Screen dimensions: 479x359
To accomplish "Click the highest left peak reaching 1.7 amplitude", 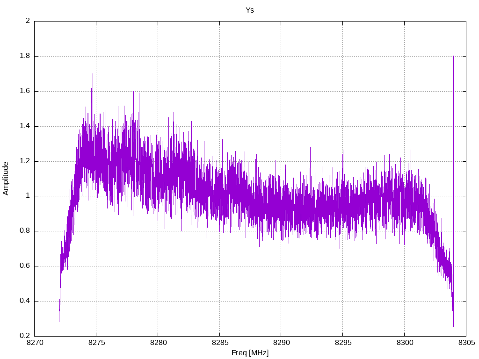I will pos(93,74).
